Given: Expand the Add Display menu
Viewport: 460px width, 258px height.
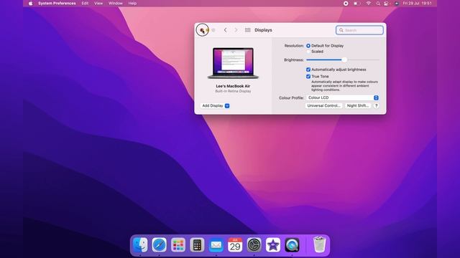Looking at the screenshot, I should 216,105.
